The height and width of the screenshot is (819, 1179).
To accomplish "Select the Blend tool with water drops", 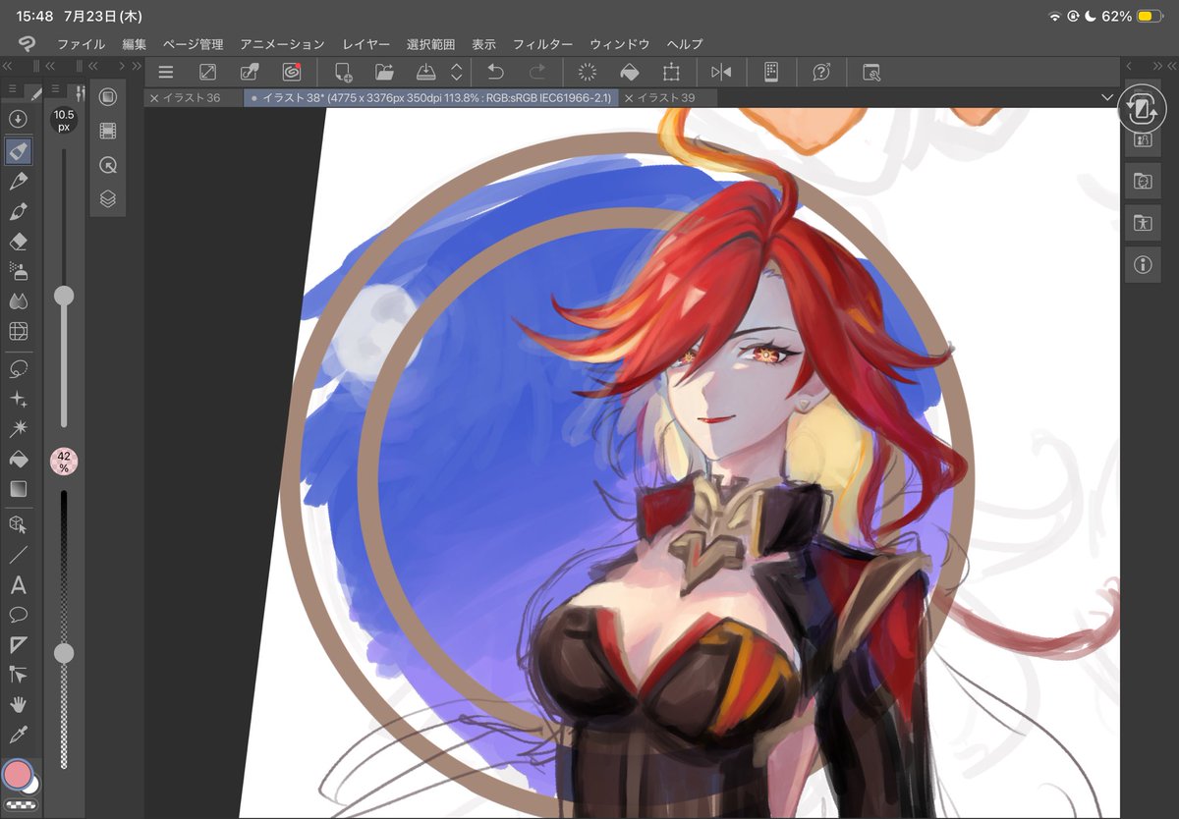I will [x=18, y=301].
